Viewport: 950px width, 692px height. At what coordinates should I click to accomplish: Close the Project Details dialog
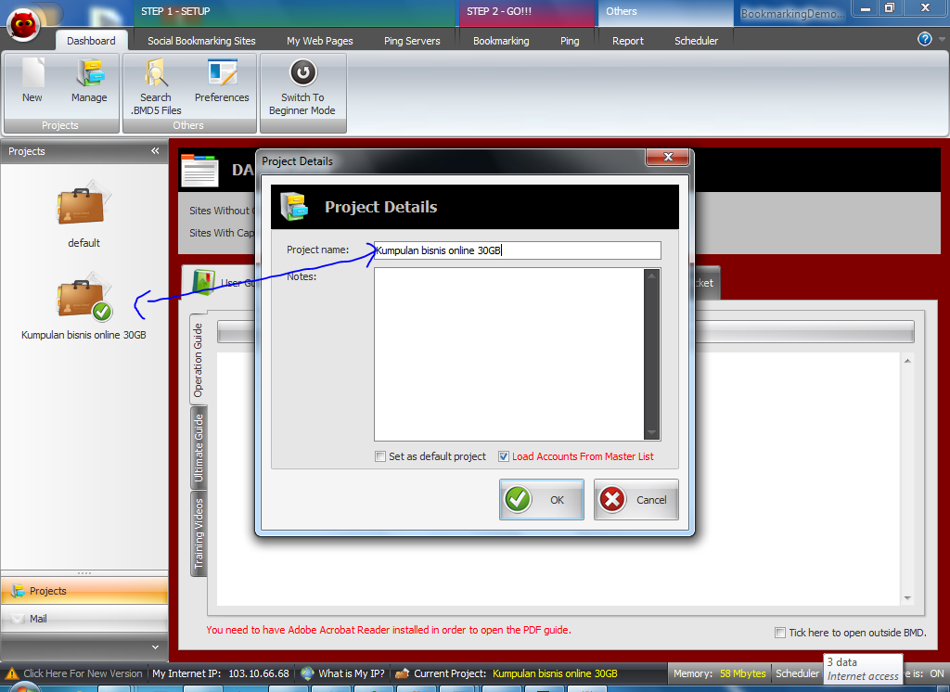tap(668, 157)
